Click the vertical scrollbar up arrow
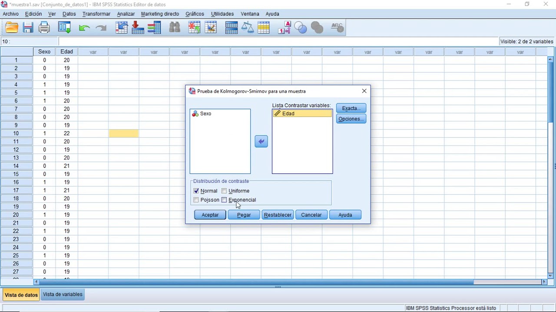 coord(551,59)
